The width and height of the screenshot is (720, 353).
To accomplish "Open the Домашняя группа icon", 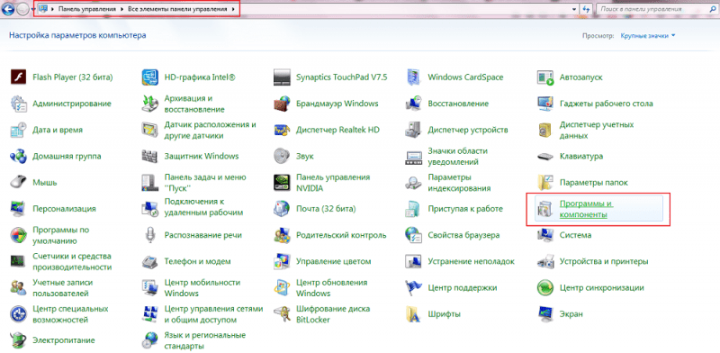I will [17, 156].
